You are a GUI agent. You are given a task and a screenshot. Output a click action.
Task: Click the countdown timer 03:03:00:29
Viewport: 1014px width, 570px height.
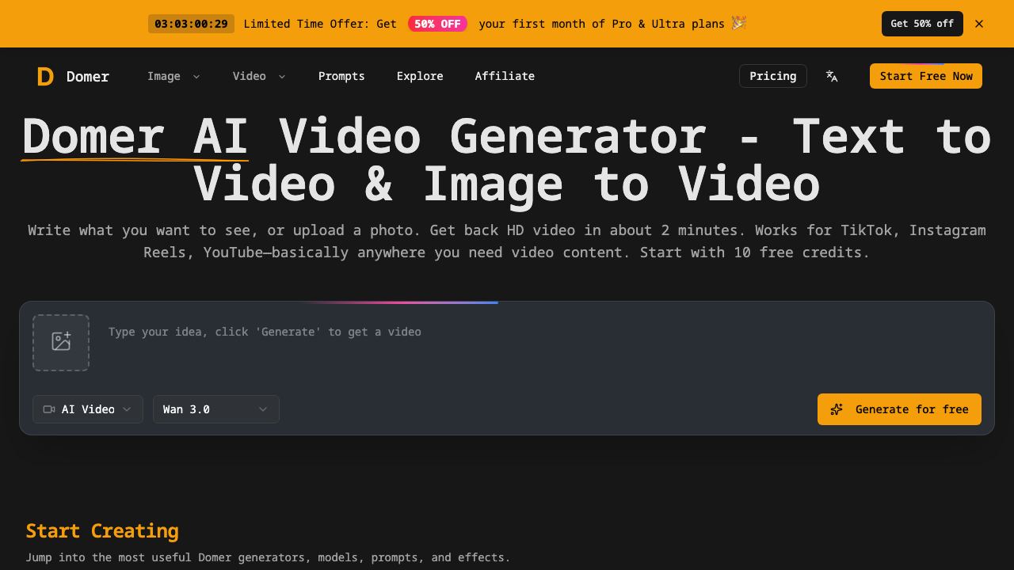tap(191, 24)
